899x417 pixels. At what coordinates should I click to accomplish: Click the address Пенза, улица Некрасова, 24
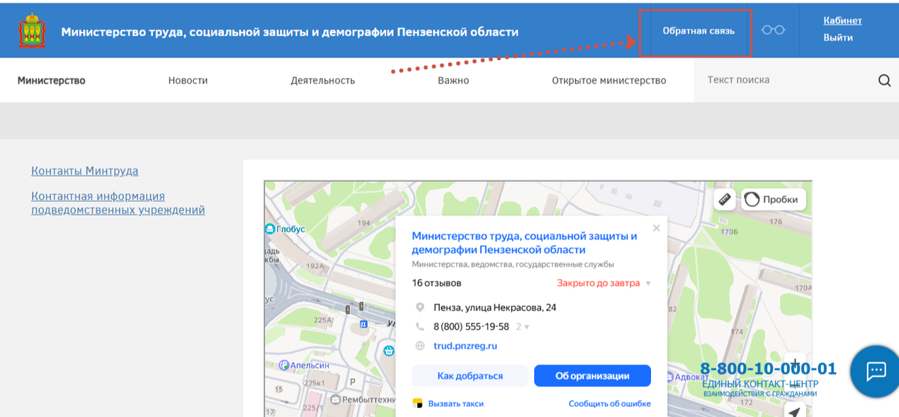pos(494,308)
